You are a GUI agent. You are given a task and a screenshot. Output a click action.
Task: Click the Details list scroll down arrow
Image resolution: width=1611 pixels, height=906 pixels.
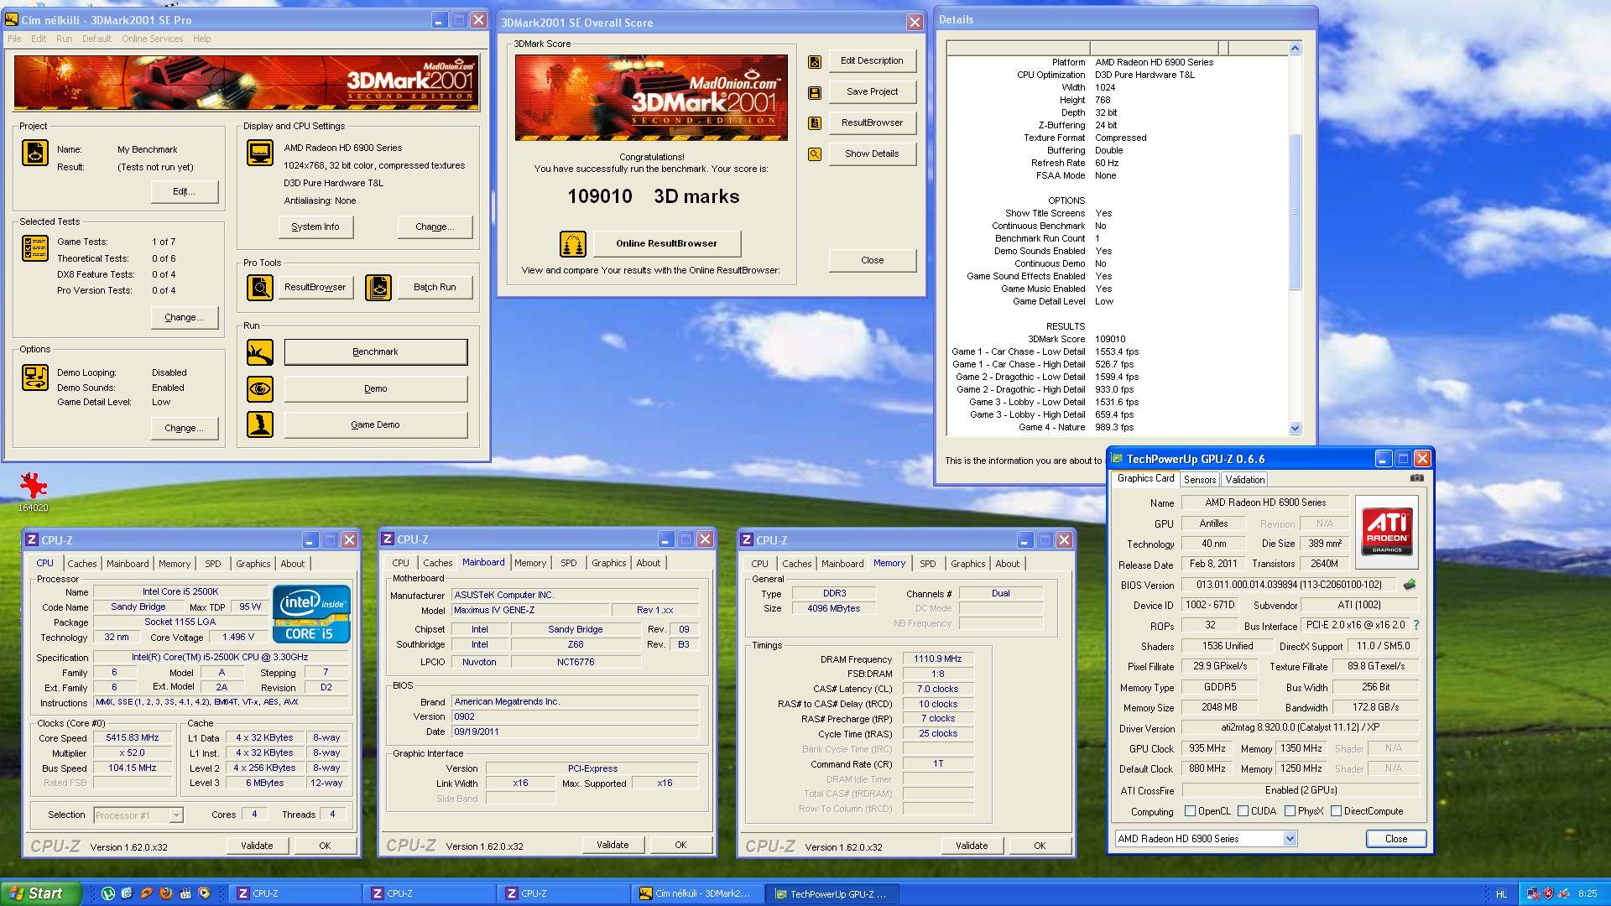[x=1295, y=428]
